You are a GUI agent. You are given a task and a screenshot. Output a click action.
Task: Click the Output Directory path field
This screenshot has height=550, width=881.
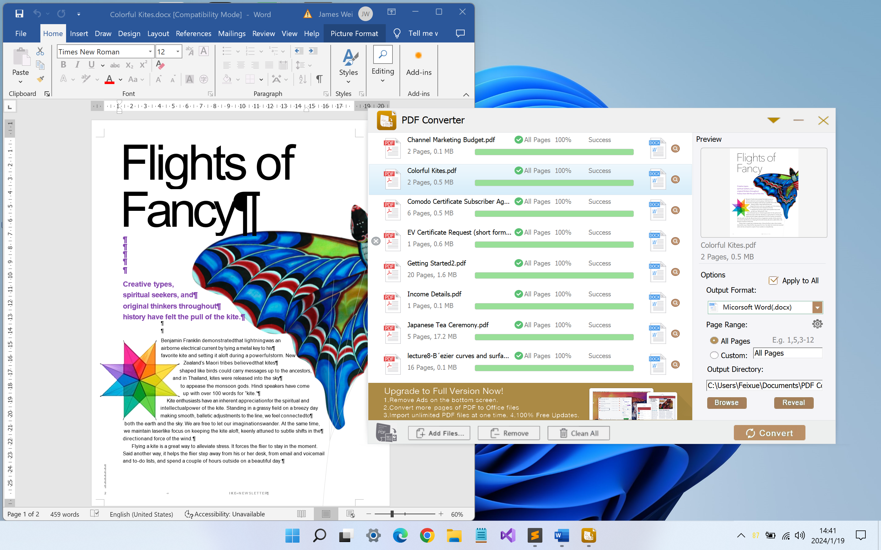[764, 386]
